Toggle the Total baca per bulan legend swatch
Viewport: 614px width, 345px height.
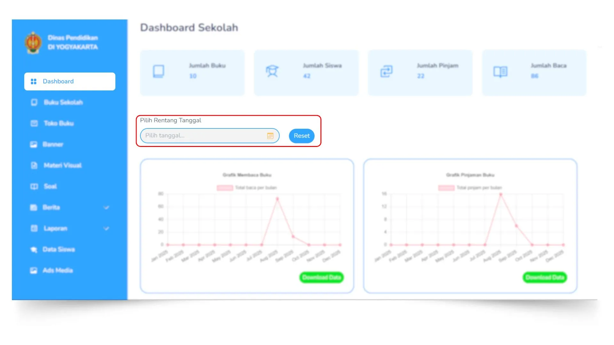(225, 188)
